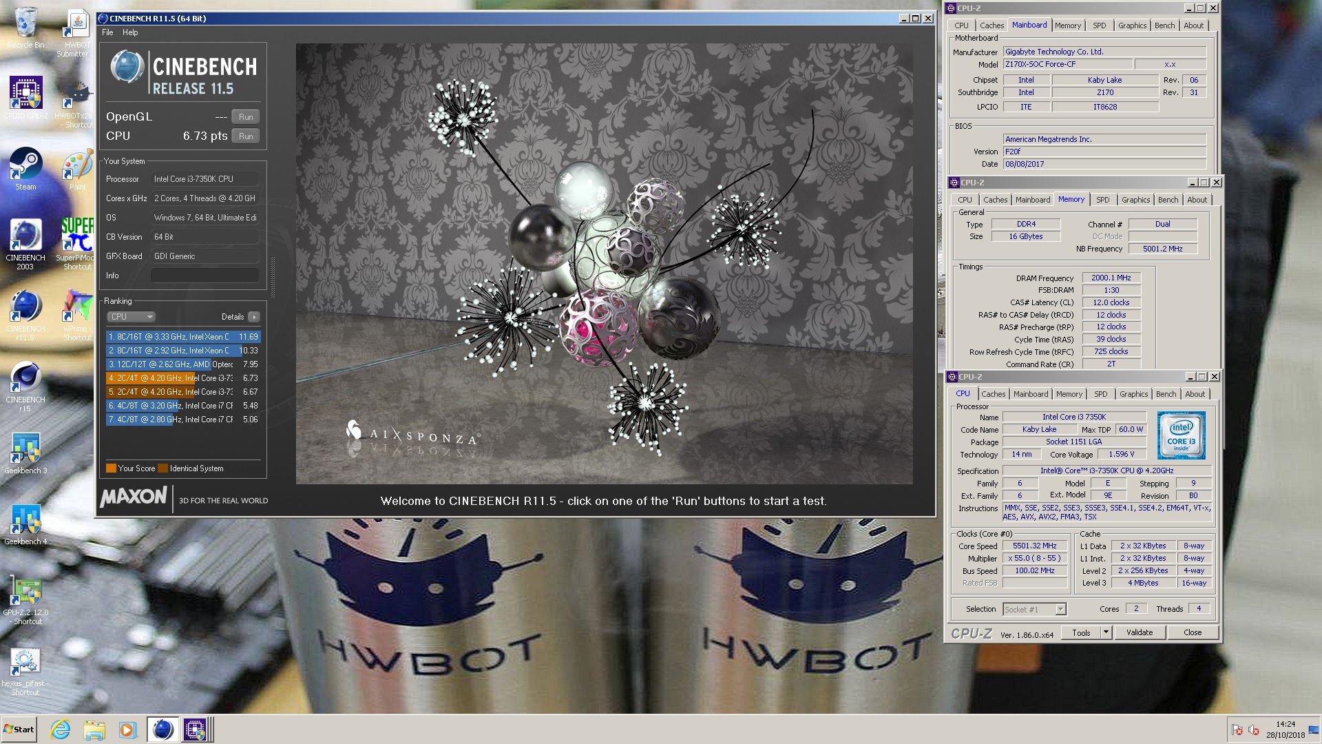This screenshot has width=1322, height=744.
Task: Open the Cinebench File menu
Action: [x=107, y=32]
